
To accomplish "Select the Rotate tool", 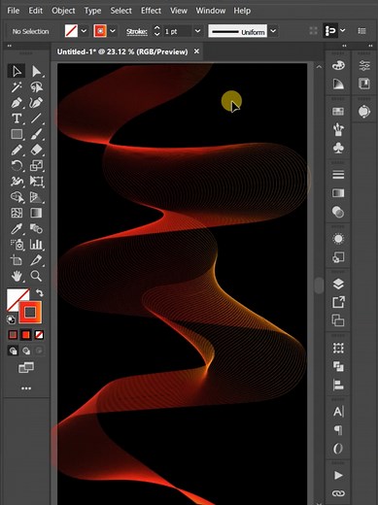I will click(x=17, y=166).
